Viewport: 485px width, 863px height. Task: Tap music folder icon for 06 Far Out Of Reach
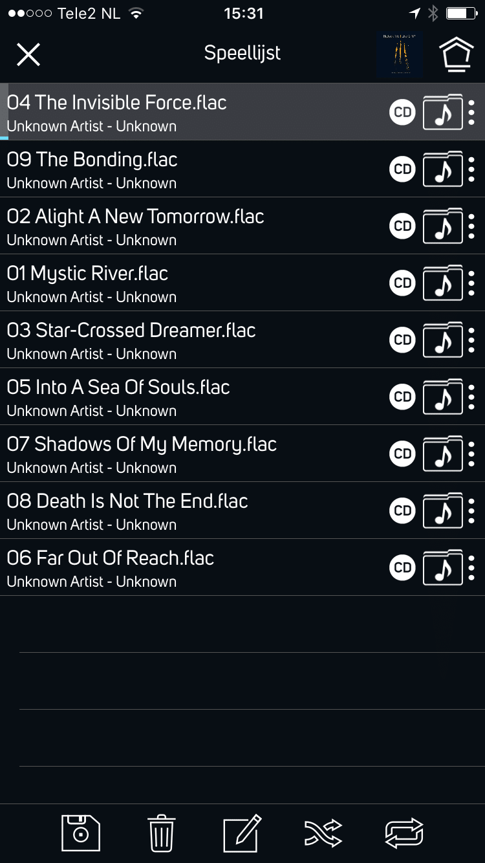(443, 567)
